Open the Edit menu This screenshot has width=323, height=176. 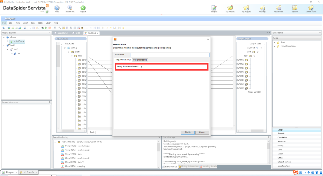pyautogui.click(x=10, y=23)
